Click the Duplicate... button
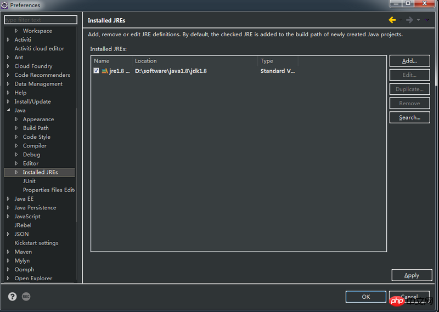Viewport: 439px width, 312px height. tap(409, 89)
